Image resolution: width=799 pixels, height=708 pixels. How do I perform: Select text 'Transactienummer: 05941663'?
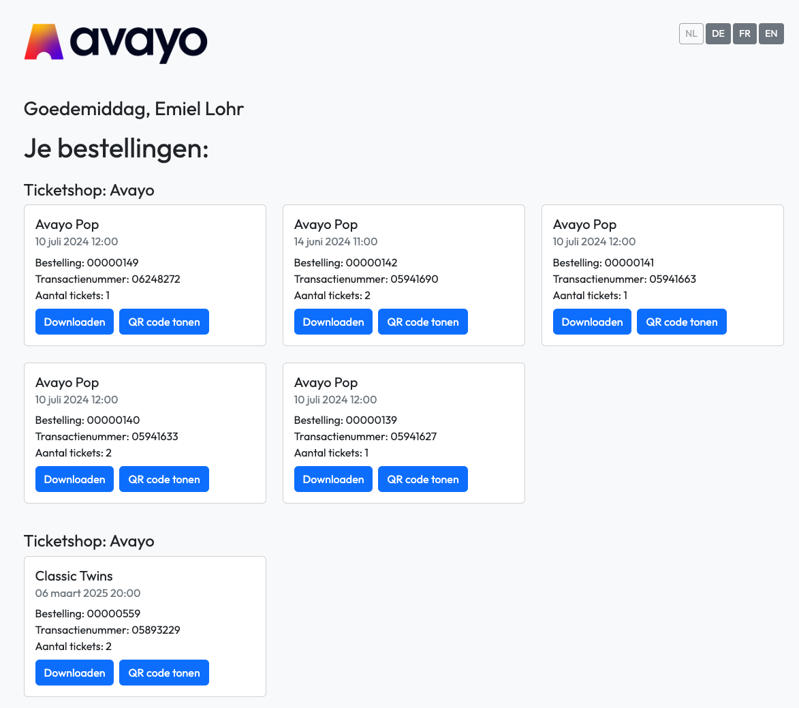pyautogui.click(x=624, y=279)
